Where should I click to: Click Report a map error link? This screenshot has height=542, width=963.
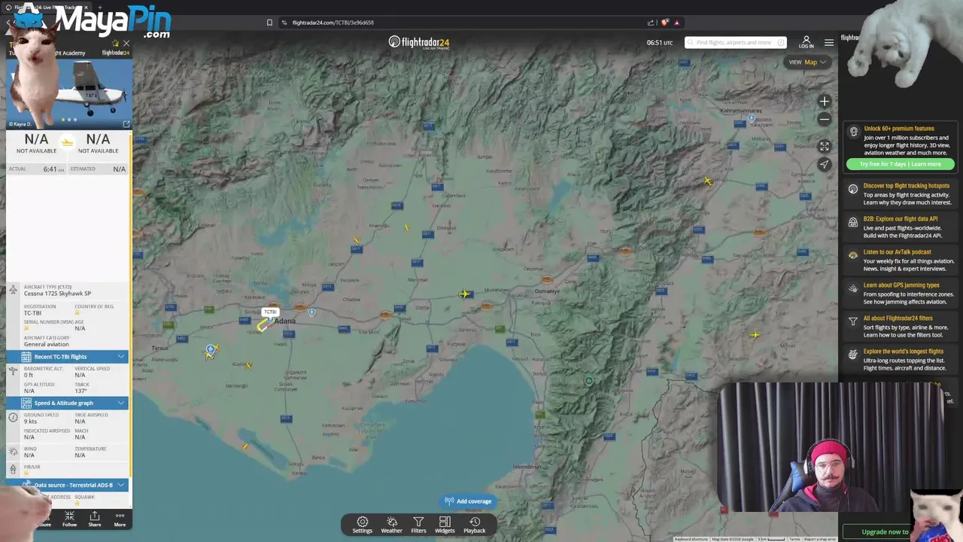[x=819, y=539]
